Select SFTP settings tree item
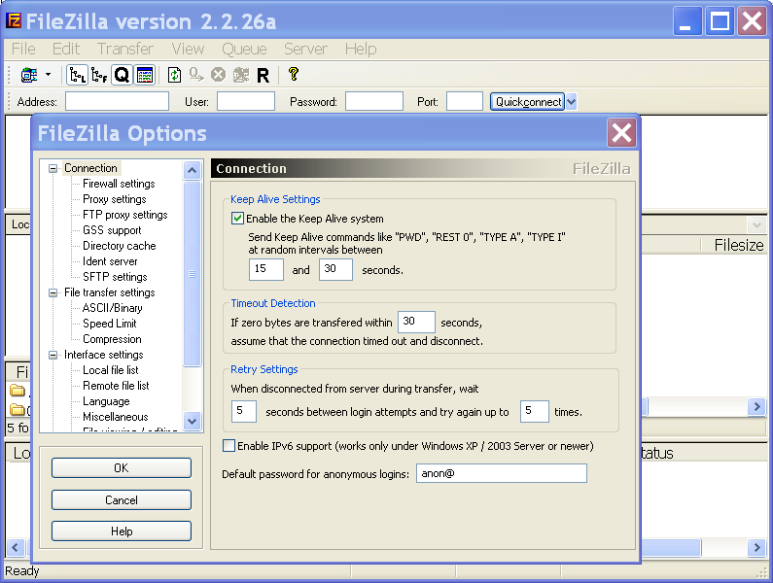This screenshot has width=773, height=583. pos(115,277)
